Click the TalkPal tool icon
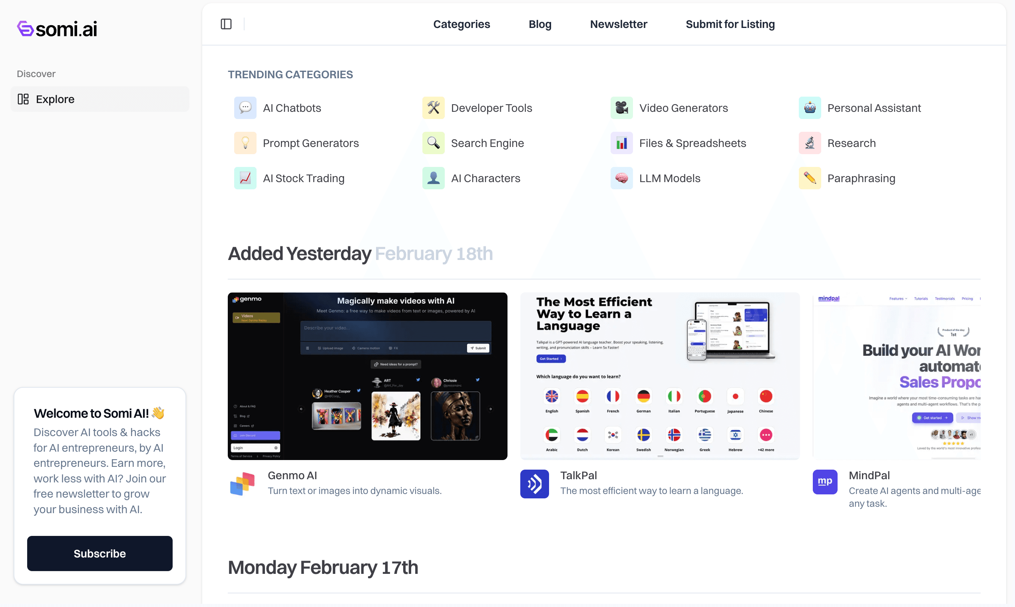This screenshot has width=1015, height=607. (535, 484)
